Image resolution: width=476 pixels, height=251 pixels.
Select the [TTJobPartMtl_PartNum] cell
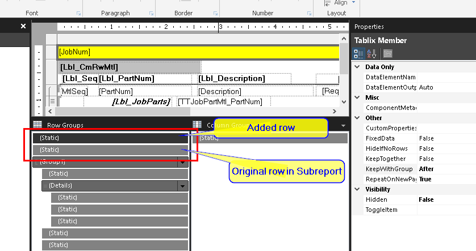pyautogui.click(x=223, y=102)
